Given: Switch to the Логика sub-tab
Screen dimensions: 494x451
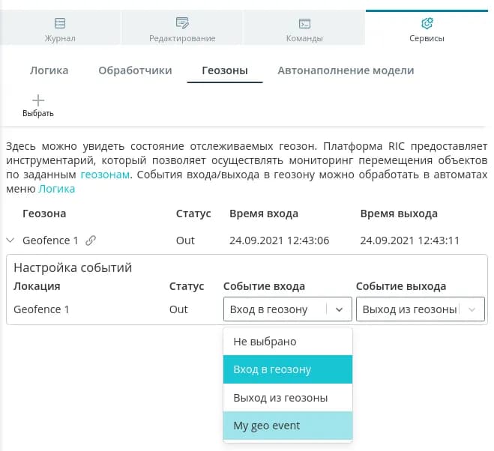Looking at the screenshot, I should tap(49, 70).
